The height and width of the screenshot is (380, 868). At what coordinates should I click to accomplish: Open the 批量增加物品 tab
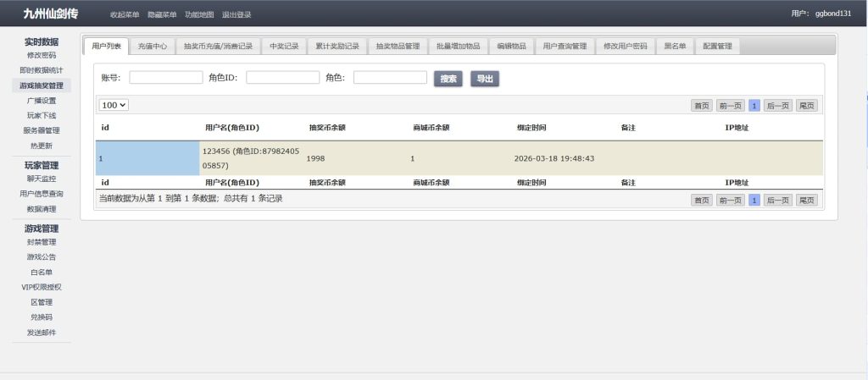458,47
